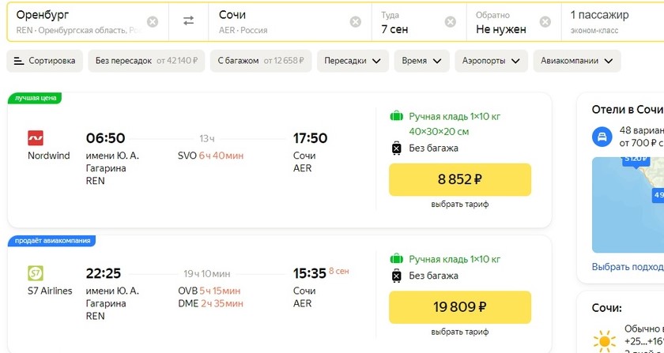Click the S7 Airlines logo

point(36,273)
